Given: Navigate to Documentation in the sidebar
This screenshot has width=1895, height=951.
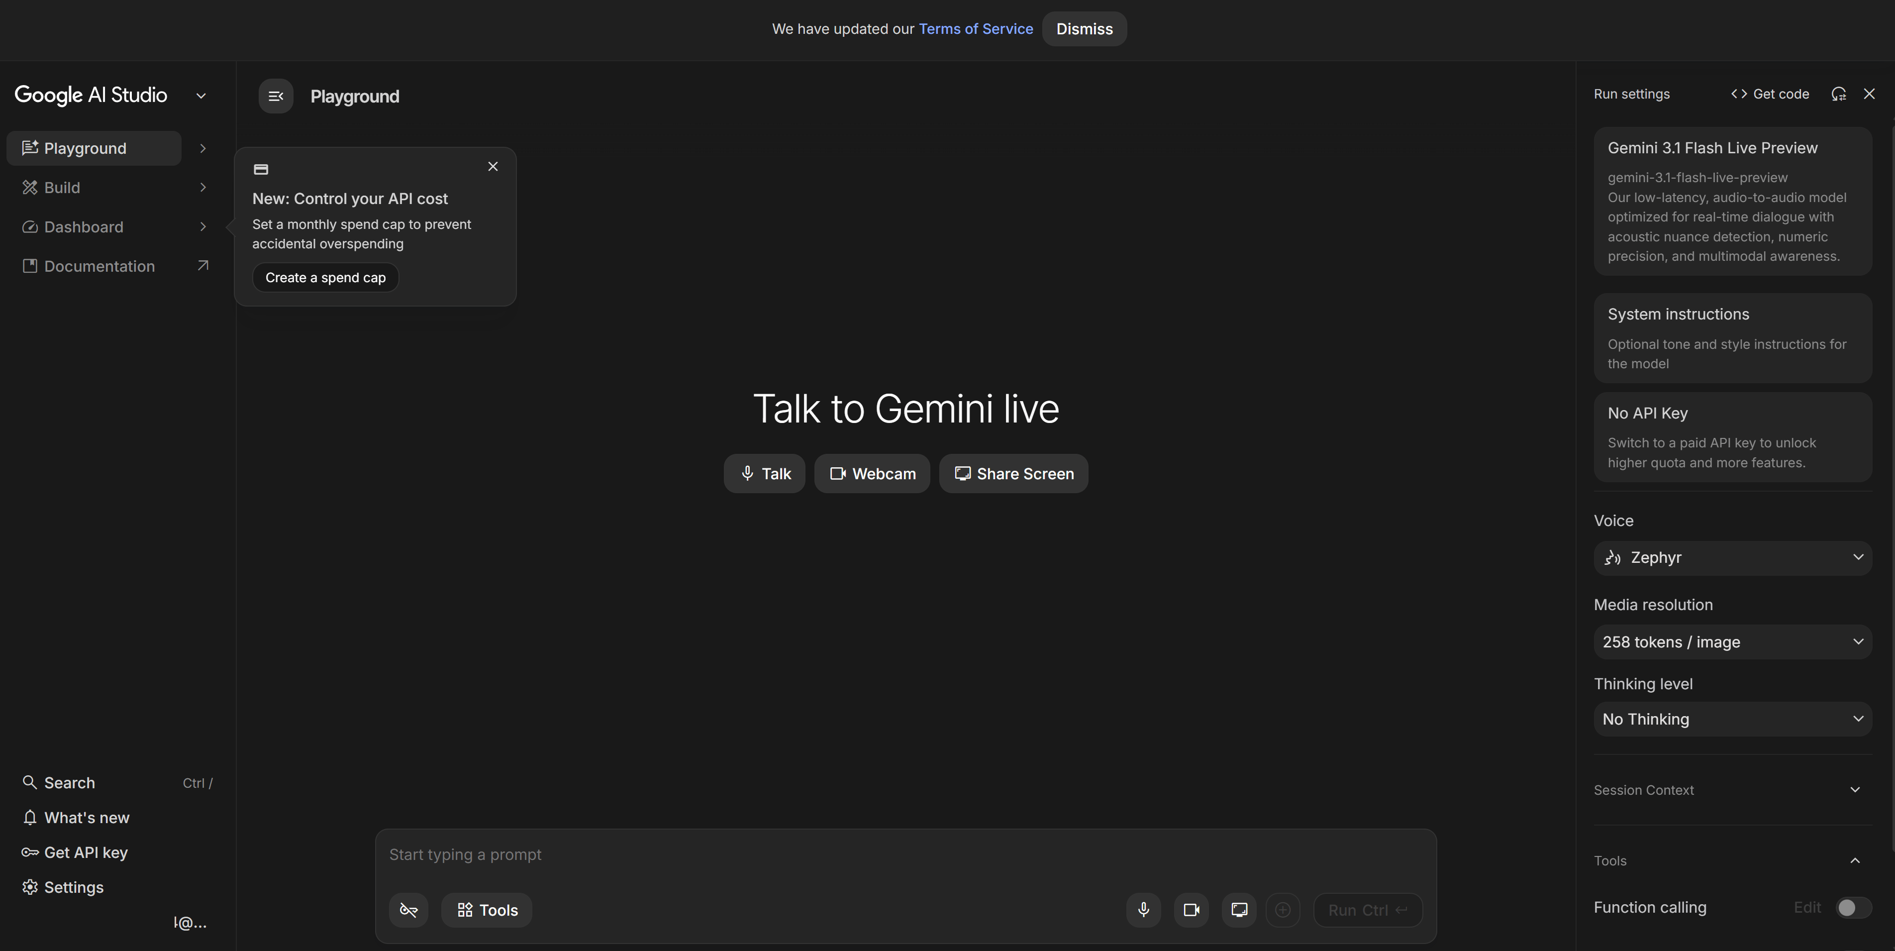Looking at the screenshot, I should click(100, 266).
